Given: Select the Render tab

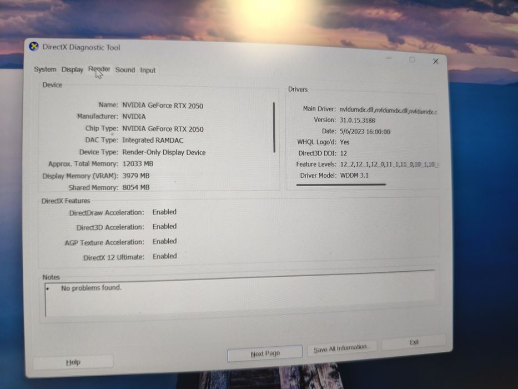Looking at the screenshot, I should coord(99,69).
